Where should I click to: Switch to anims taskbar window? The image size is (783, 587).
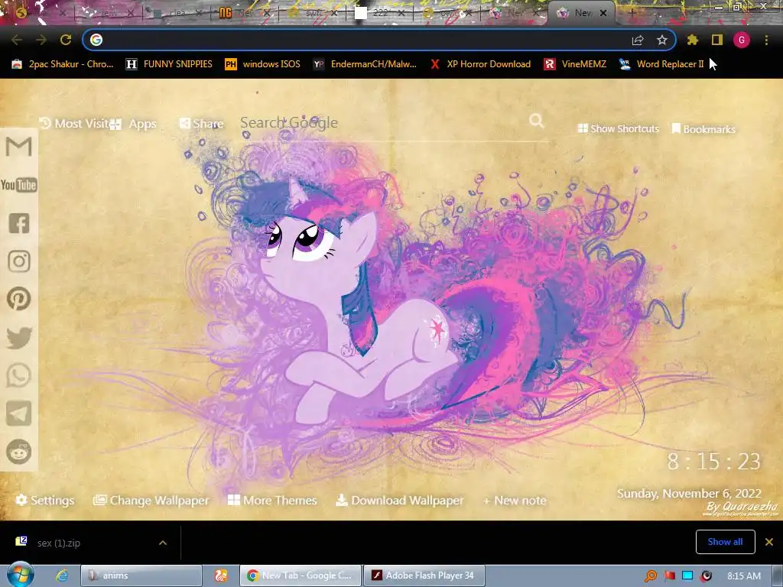click(x=141, y=576)
